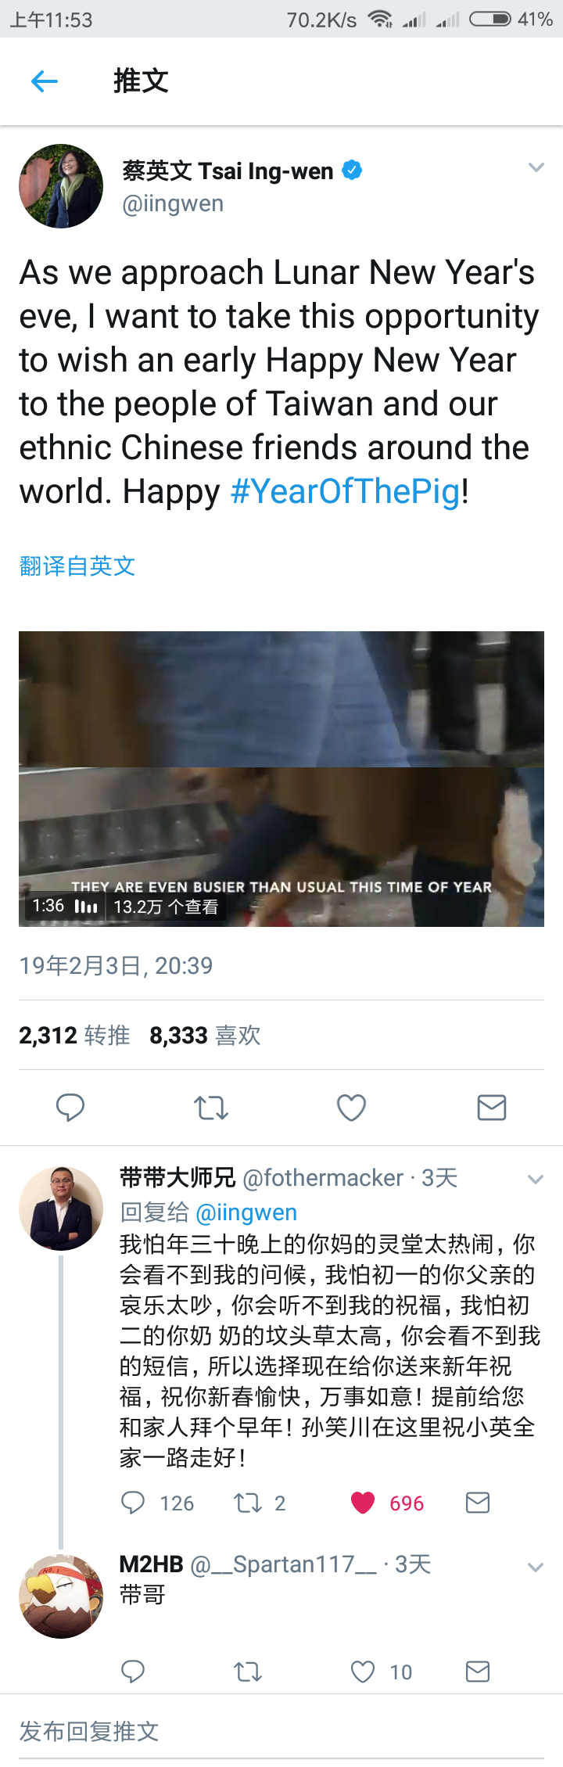The height and width of the screenshot is (1767, 563).
Task: Like the main tweet with heart icon
Action: [351, 1108]
